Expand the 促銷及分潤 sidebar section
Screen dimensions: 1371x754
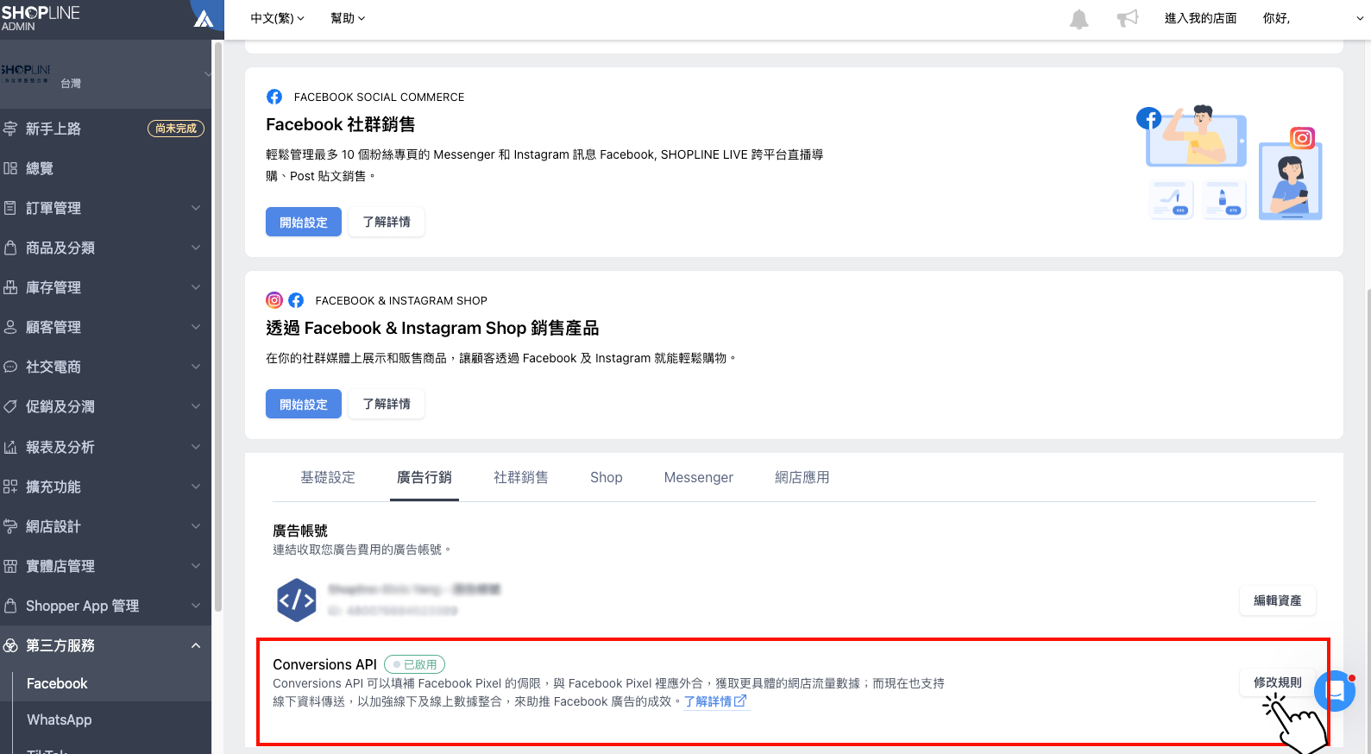[196, 406]
